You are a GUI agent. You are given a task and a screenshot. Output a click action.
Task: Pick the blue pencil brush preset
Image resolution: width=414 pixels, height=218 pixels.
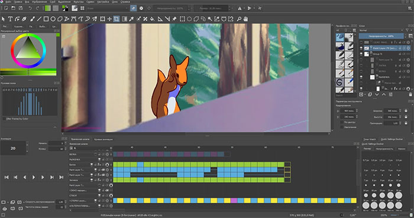click(349, 82)
